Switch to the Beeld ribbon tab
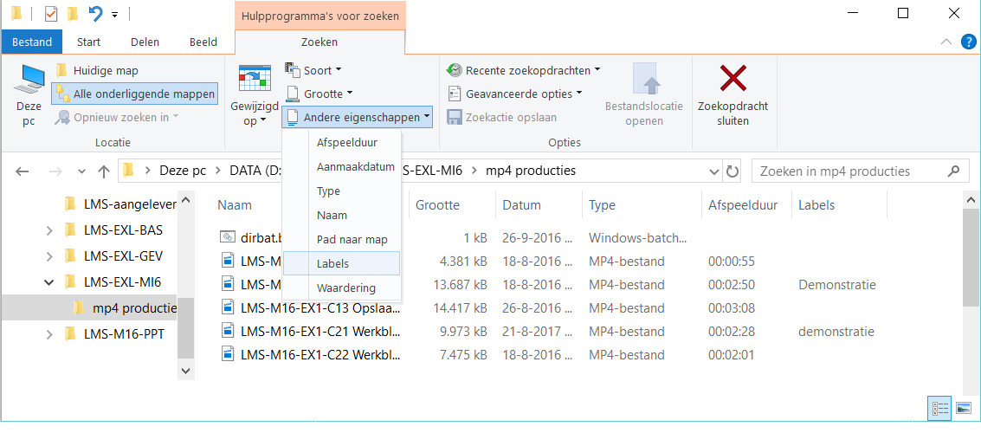 203,42
